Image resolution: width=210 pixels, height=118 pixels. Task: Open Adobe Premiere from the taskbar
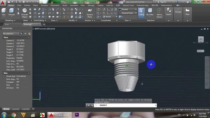click(x=77, y=115)
